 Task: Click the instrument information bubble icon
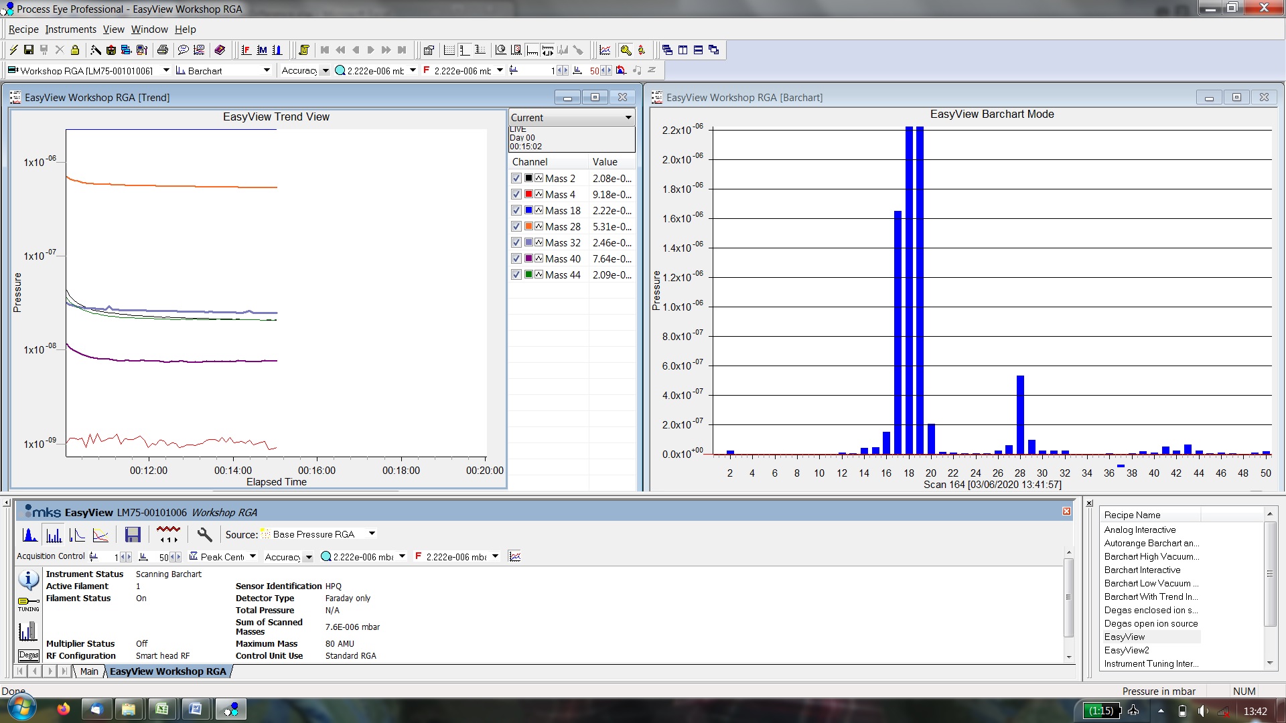pyautogui.click(x=28, y=579)
